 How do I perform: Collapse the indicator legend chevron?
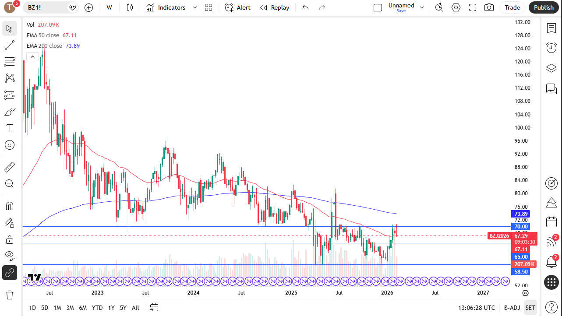coord(32,56)
